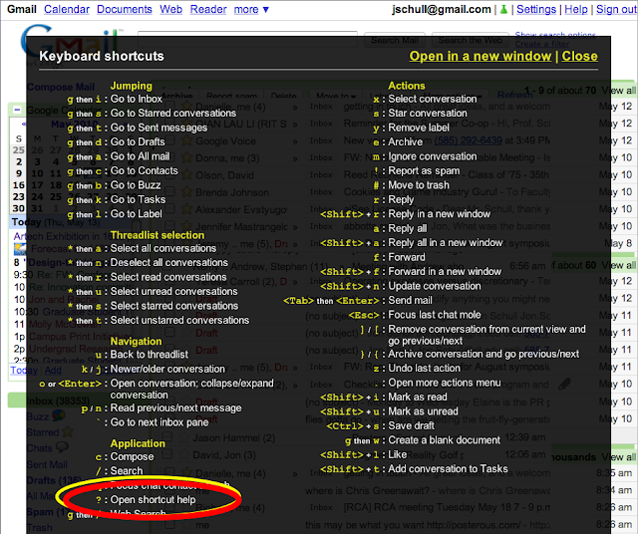Click the star icon beside Starred label
The width and height of the screenshot is (638, 534).
tap(67, 431)
